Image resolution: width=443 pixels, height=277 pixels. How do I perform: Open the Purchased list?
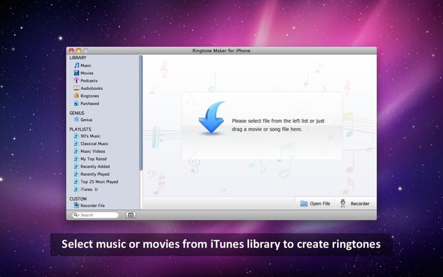tap(90, 104)
